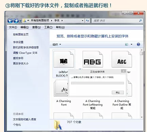The height and width of the screenshot is (132, 147).
Task: Open recent pages dropdown beside Forward button
Action: point(20,21)
